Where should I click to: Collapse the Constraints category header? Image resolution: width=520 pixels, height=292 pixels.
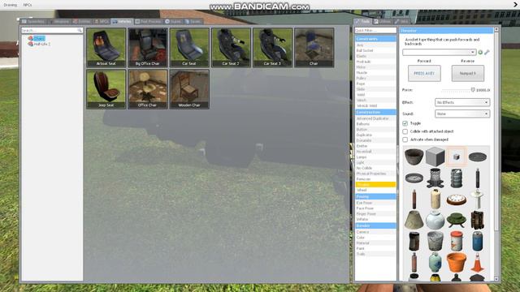(375, 39)
